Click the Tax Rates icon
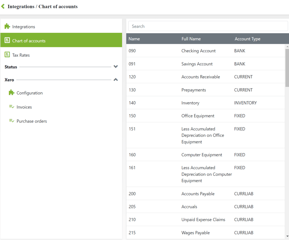 (7, 55)
